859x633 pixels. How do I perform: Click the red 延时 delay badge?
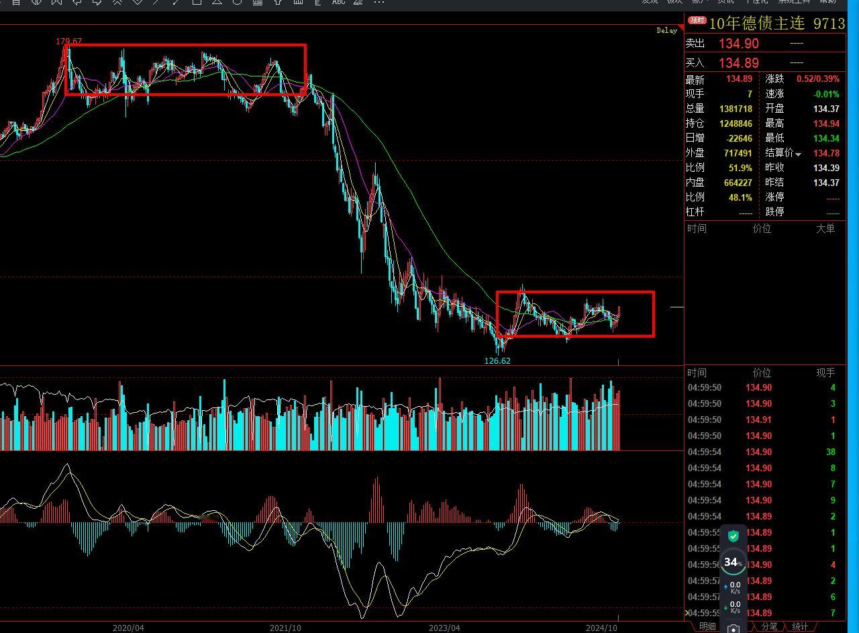pyautogui.click(x=697, y=21)
